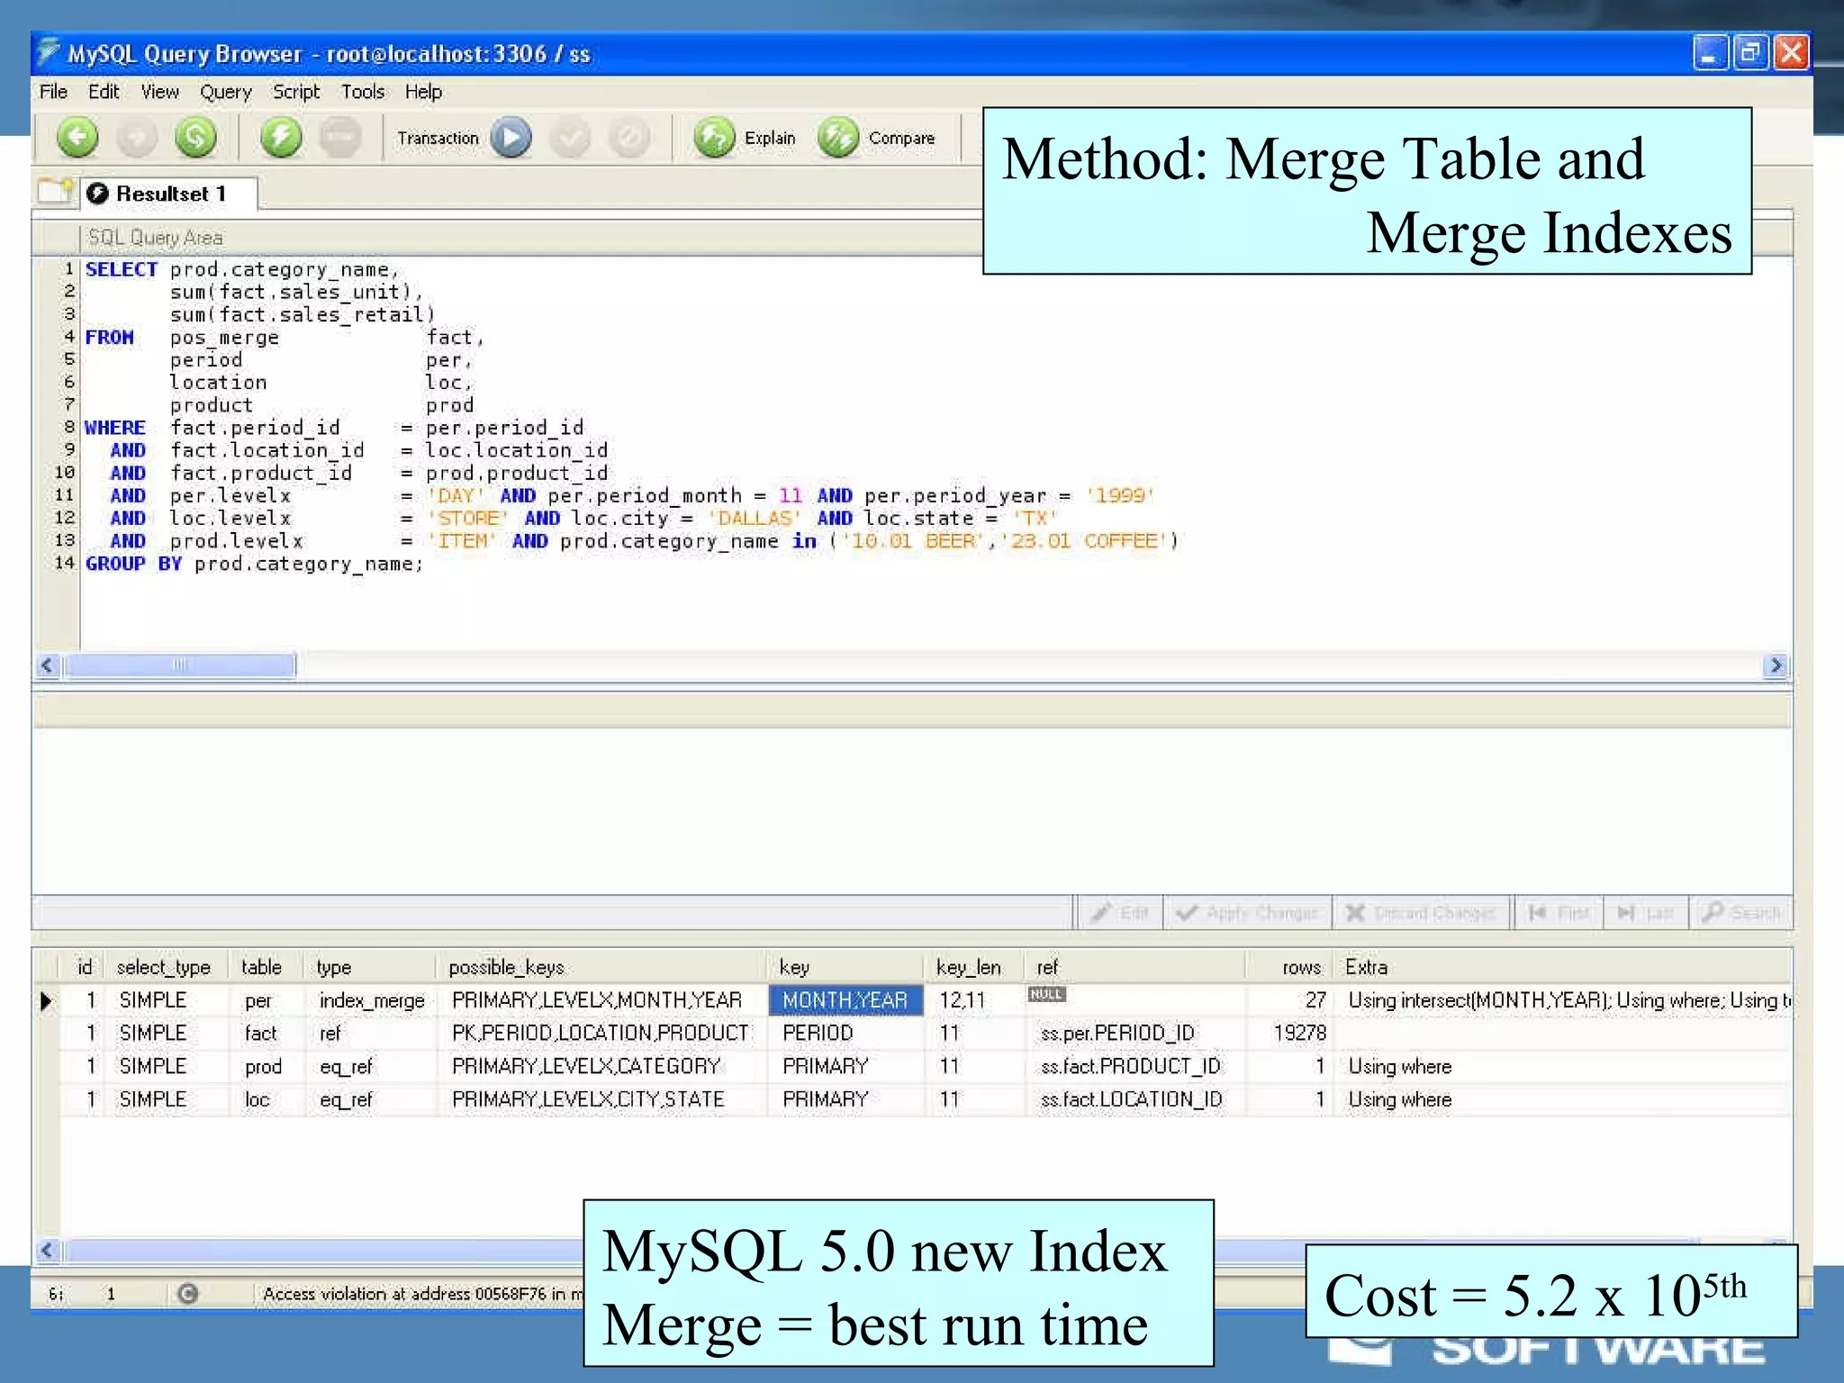Click the Discard Changes button
Image resolution: width=1844 pixels, height=1383 pixels.
[x=1421, y=912]
